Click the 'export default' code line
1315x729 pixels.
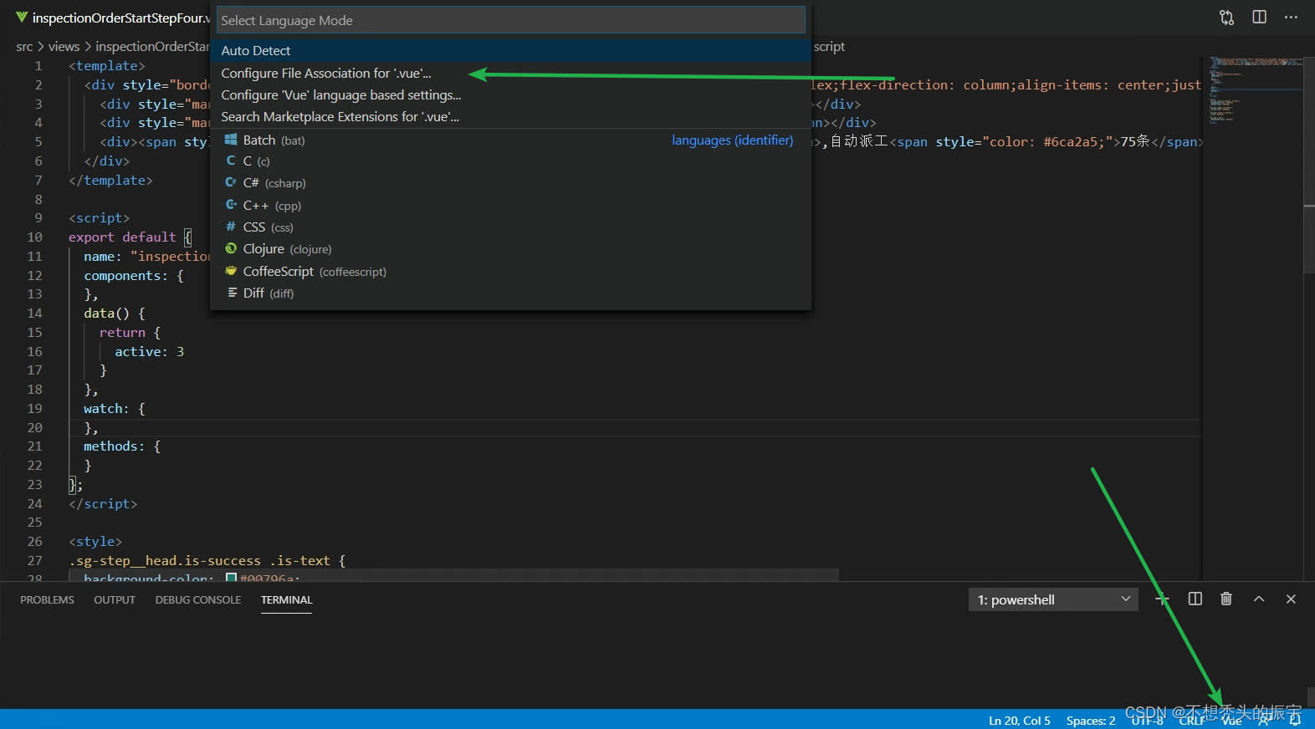click(x=130, y=237)
